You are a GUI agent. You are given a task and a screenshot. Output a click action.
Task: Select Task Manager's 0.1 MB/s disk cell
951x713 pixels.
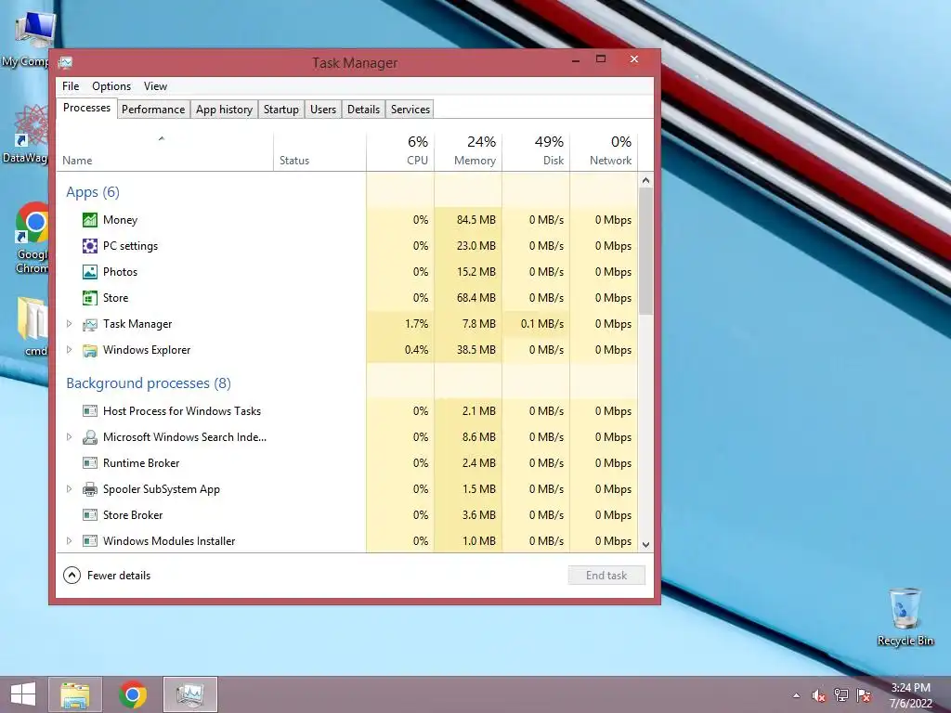536,324
